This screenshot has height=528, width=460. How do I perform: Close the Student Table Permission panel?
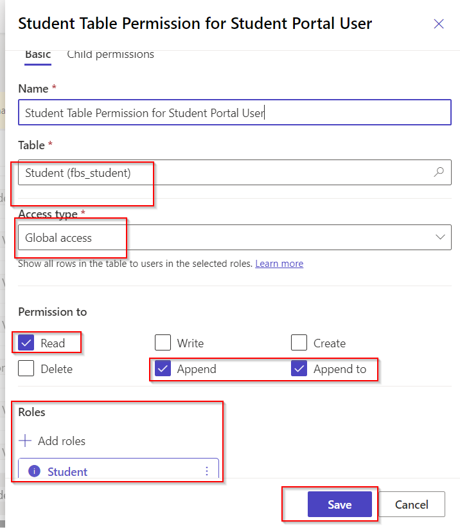coord(439,24)
